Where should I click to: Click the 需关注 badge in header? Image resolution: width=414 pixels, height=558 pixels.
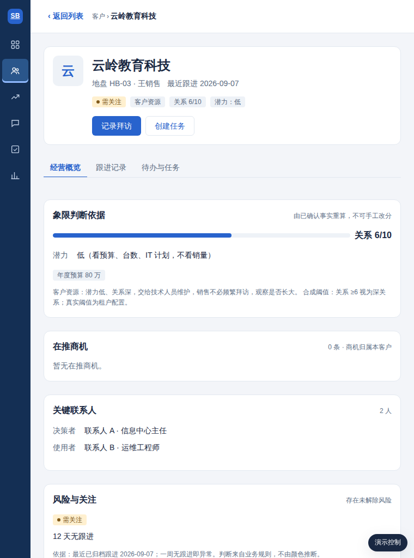pyautogui.click(x=109, y=102)
